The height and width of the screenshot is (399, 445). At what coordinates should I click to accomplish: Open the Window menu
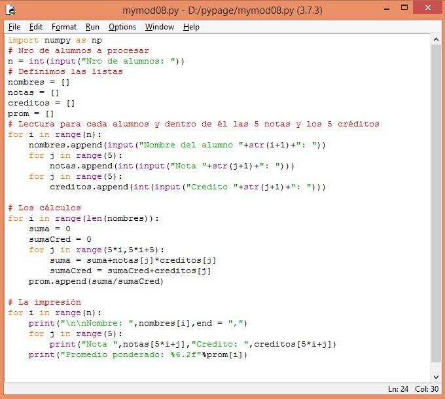160,27
